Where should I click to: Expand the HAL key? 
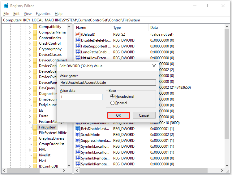tap(30, 150)
